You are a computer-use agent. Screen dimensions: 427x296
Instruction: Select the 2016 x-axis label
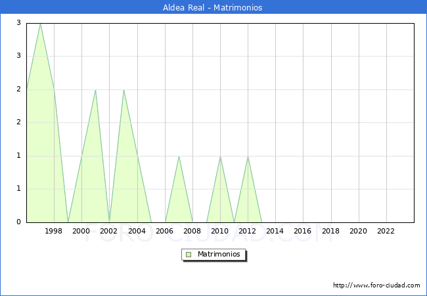(303, 231)
